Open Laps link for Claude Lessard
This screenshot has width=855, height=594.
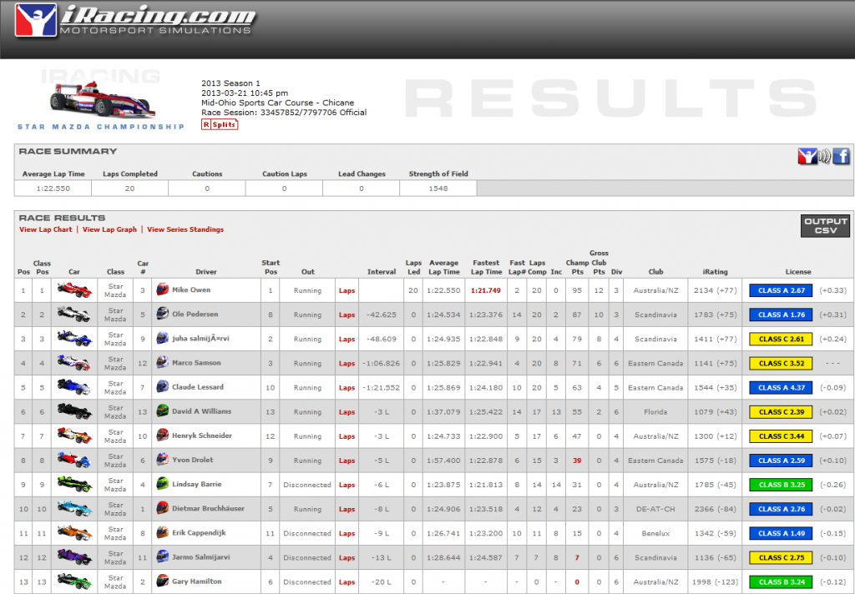(x=347, y=388)
